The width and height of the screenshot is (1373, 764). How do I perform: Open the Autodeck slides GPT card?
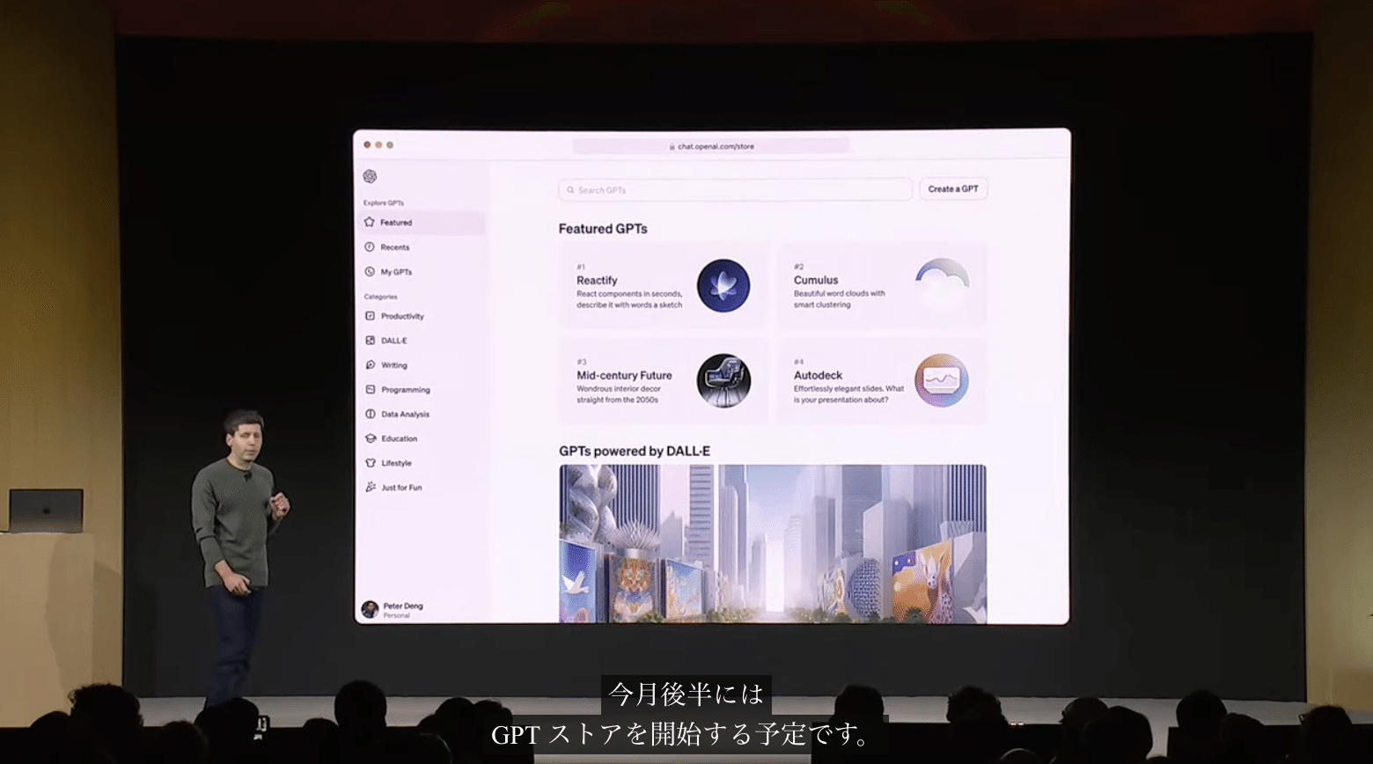[881, 381]
